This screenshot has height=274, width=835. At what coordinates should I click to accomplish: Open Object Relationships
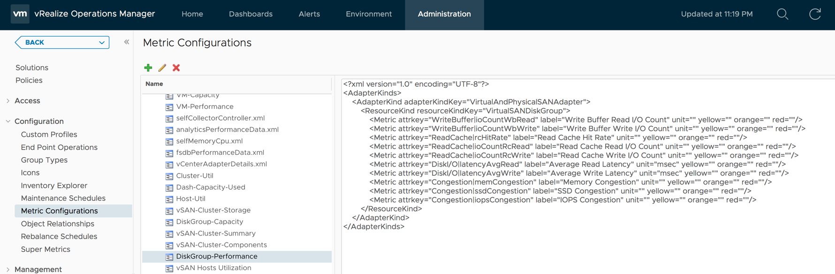click(58, 224)
